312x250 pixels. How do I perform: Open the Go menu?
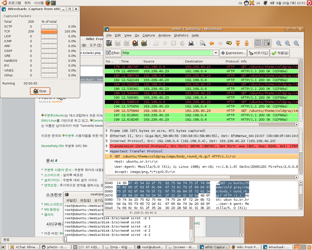pyautogui.click(x=137, y=35)
